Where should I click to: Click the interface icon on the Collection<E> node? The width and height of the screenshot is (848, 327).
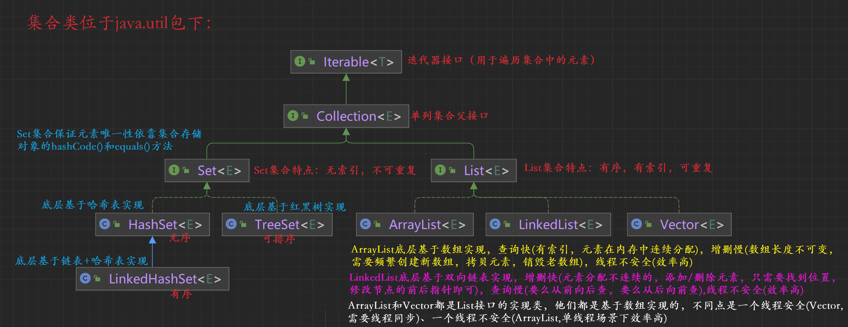(293, 116)
